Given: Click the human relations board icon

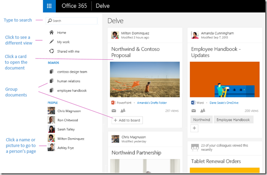Looking at the screenshot, I should [x=51, y=81].
